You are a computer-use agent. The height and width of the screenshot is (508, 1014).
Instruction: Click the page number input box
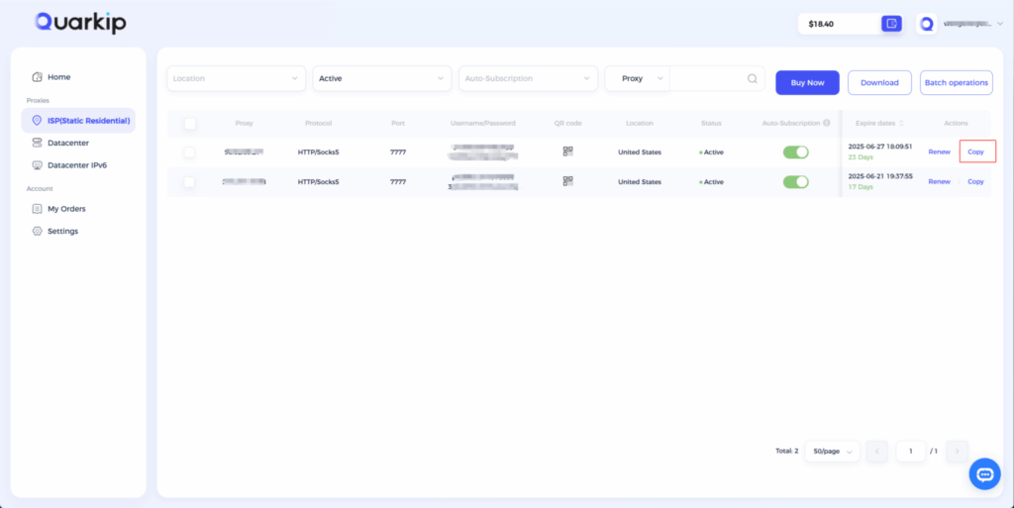pyautogui.click(x=911, y=452)
